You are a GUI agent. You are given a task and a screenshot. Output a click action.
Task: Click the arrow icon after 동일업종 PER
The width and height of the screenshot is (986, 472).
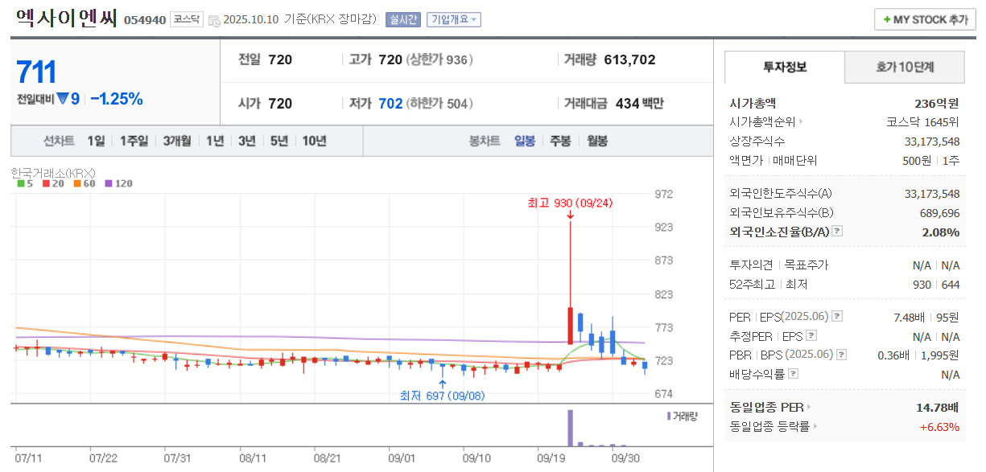(809, 408)
